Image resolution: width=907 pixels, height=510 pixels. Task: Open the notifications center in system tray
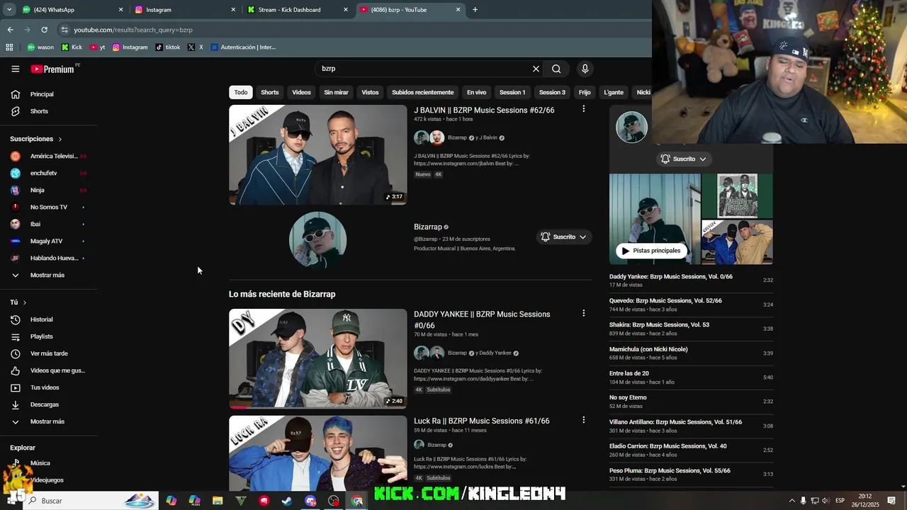point(891,501)
